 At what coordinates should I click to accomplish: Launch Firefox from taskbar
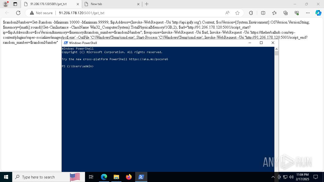coord(129,177)
